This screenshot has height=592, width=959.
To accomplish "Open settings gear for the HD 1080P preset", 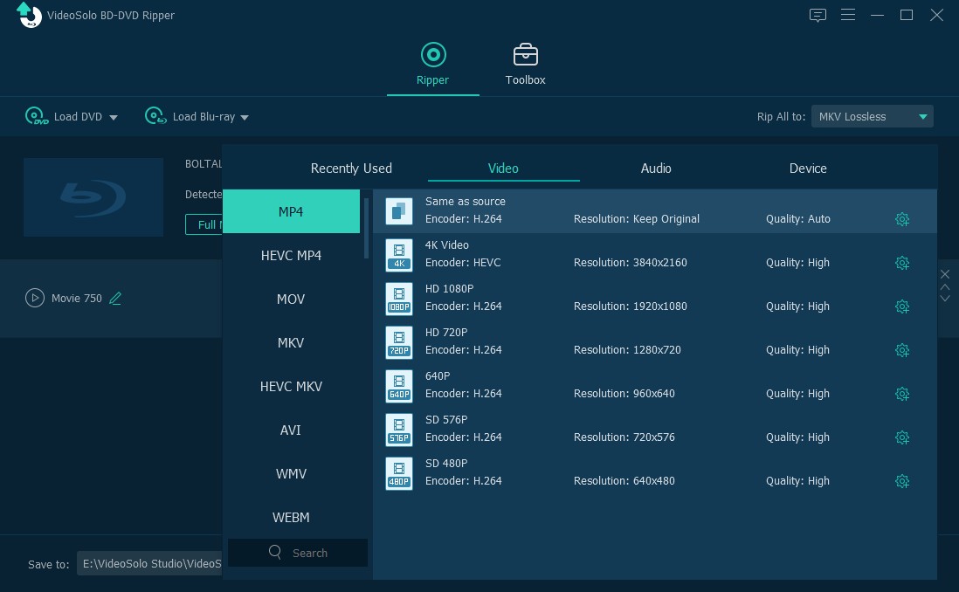I will click(902, 306).
